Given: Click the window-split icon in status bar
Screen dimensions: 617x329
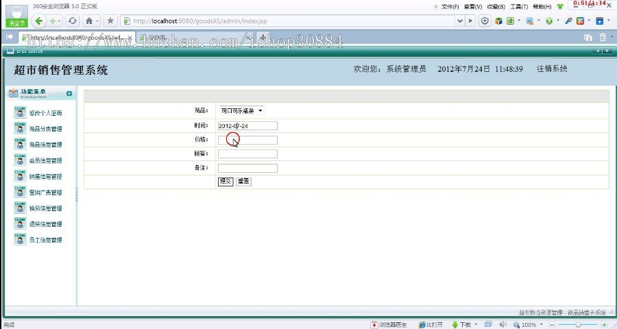Looking at the screenshot, I should click(x=488, y=324).
